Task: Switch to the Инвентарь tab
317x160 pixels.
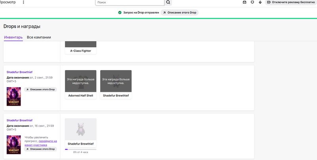Action: (x=13, y=37)
